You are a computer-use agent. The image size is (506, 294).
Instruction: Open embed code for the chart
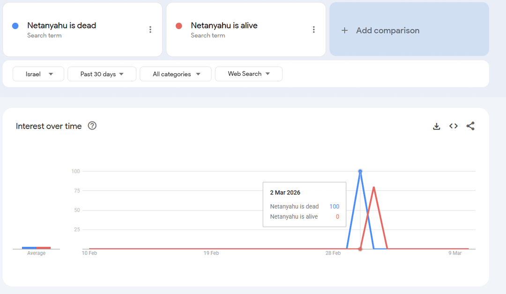[453, 126]
